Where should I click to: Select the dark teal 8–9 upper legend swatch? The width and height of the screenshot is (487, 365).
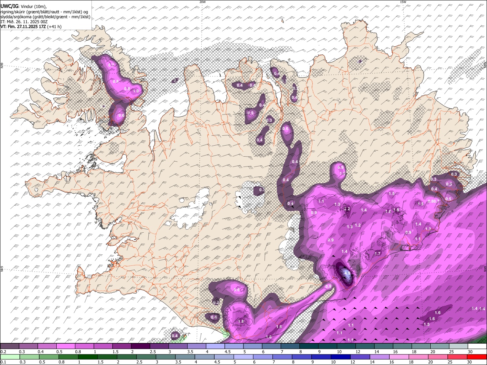coord(309,346)
